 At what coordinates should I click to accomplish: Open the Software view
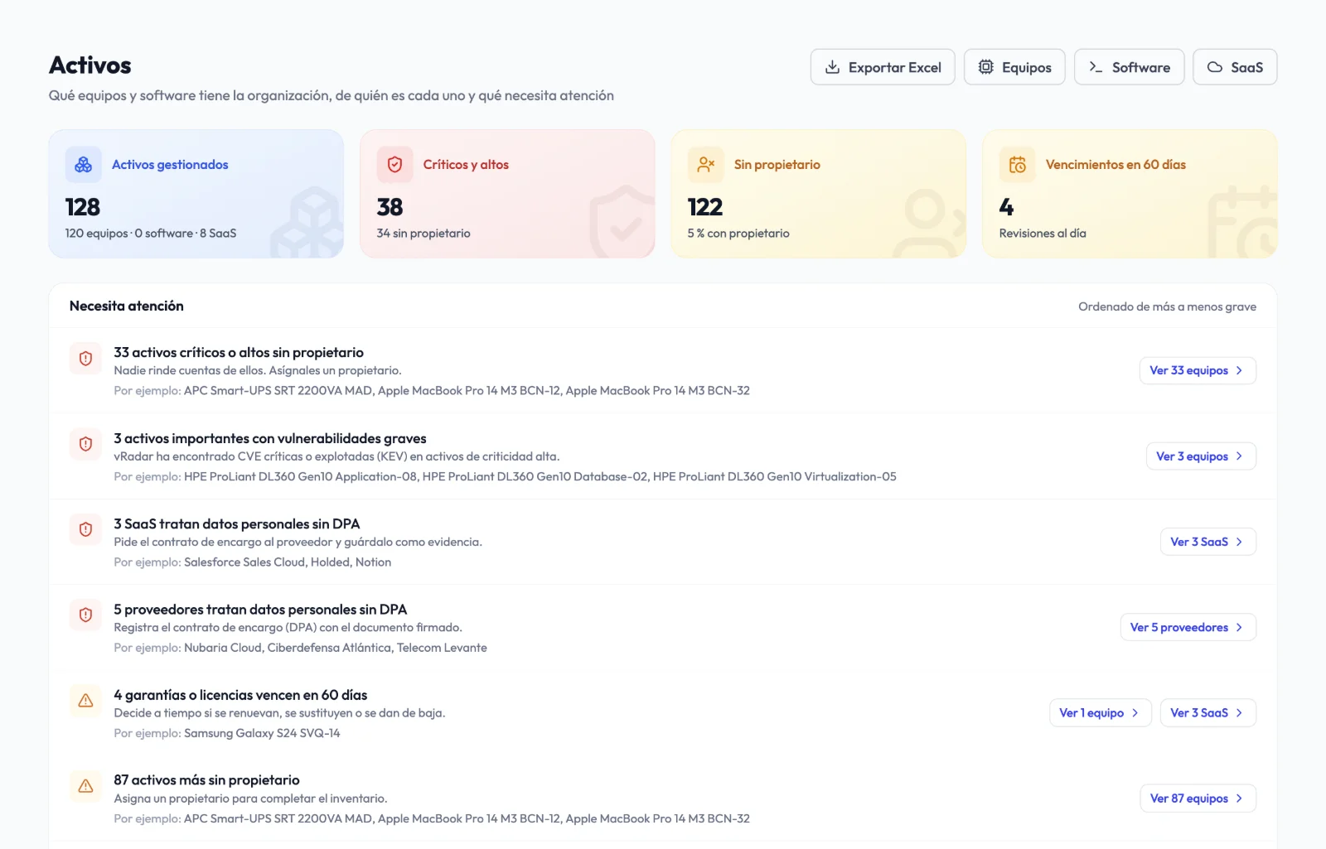1130,67
